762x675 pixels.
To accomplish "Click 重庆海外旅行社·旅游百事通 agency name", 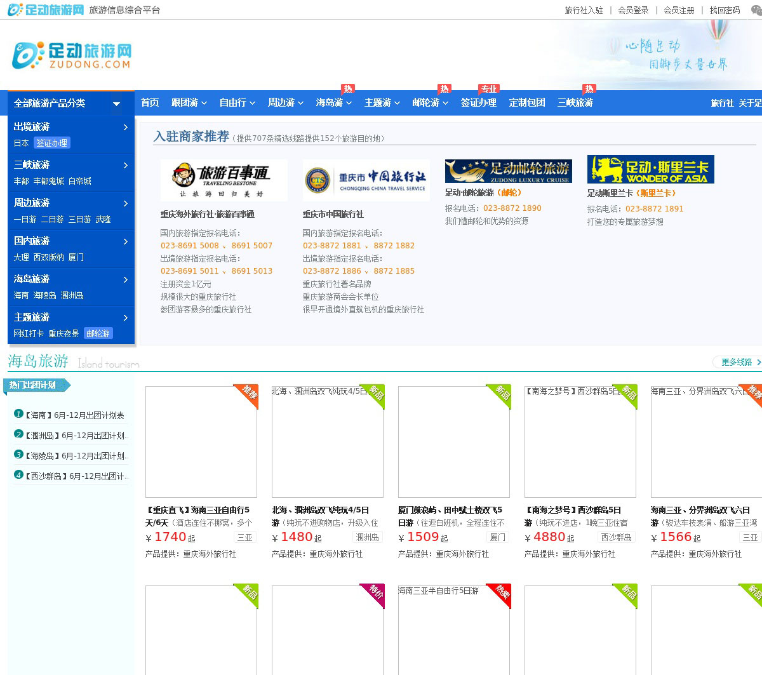I will [x=208, y=214].
